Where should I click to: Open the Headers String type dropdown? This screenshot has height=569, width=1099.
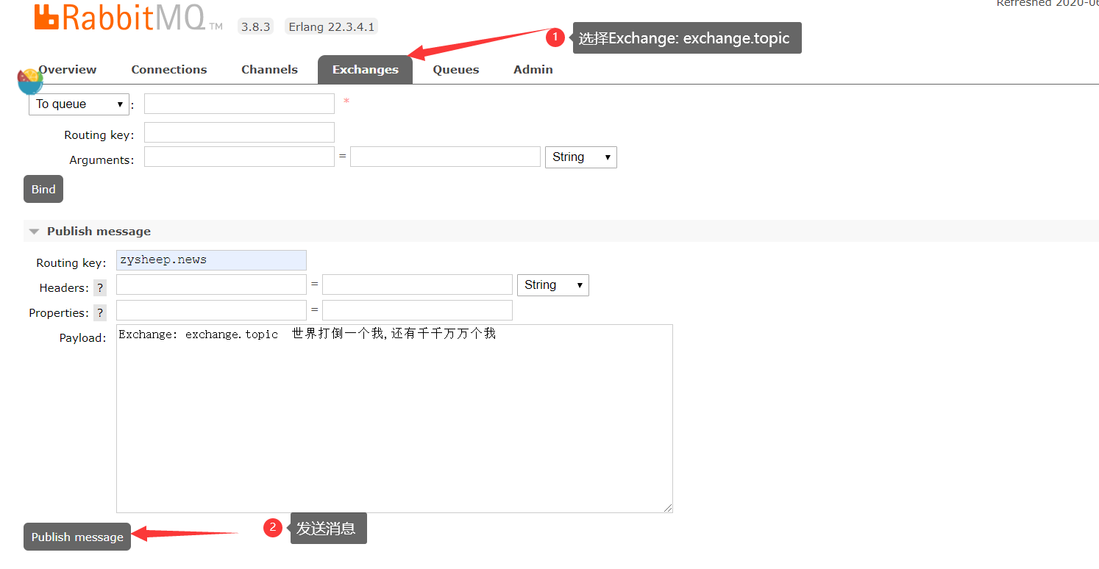552,285
